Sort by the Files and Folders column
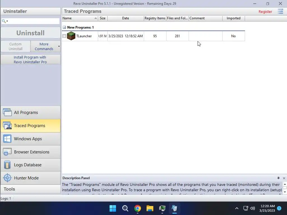 [x=177, y=18]
